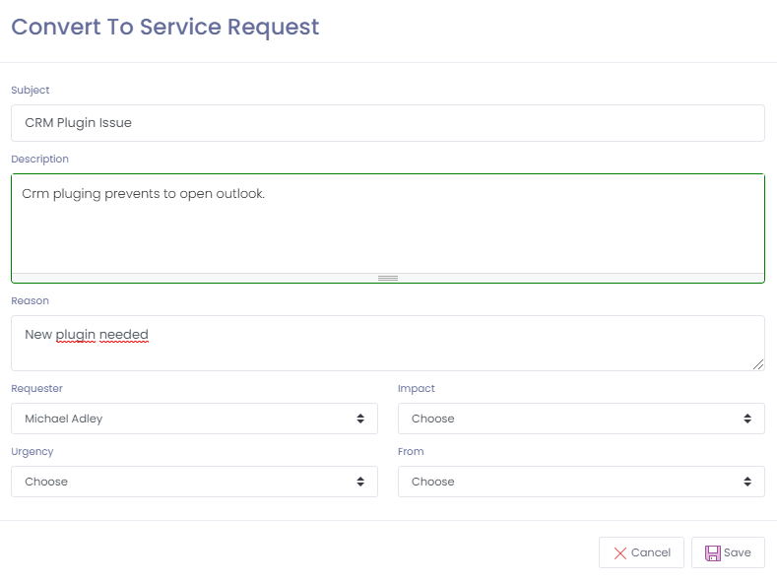This screenshot has height=582, width=777.
Task: Click the up-down arrows in From field
Action: pos(747,482)
